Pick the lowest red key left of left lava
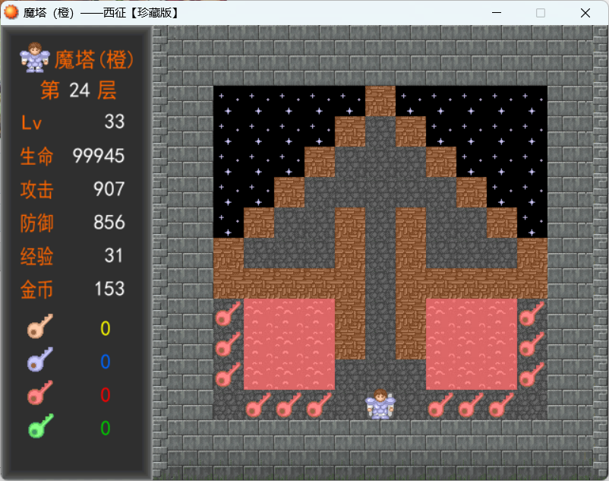This screenshot has height=481, width=609. tap(228, 374)
